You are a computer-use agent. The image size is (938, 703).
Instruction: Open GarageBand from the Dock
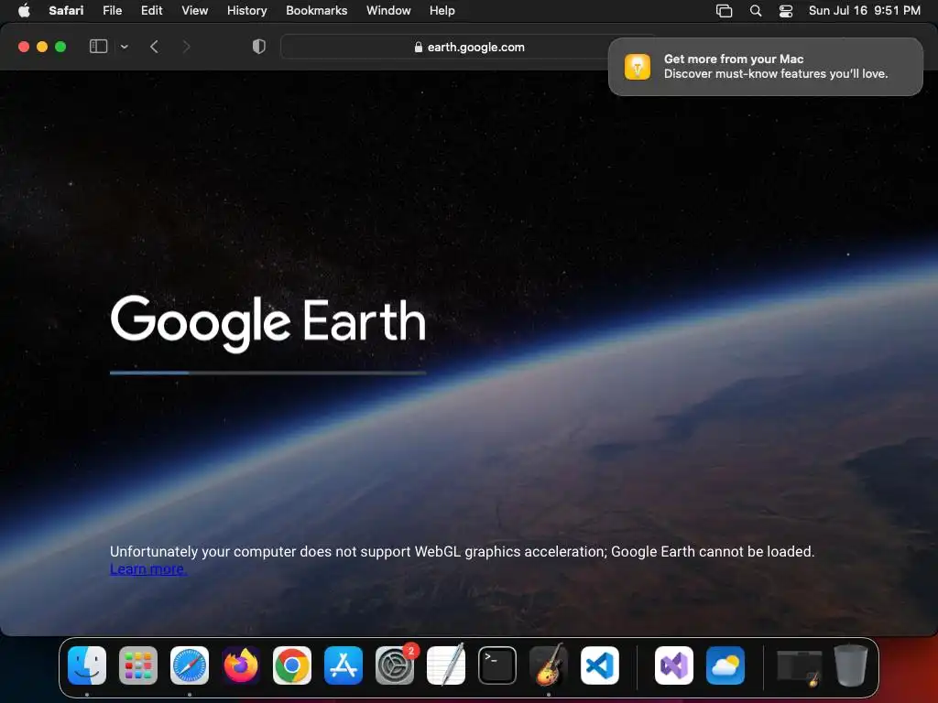(x=549, y=665)
